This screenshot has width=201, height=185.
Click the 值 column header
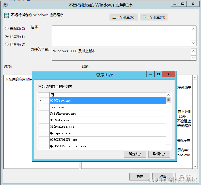(108, 95)
